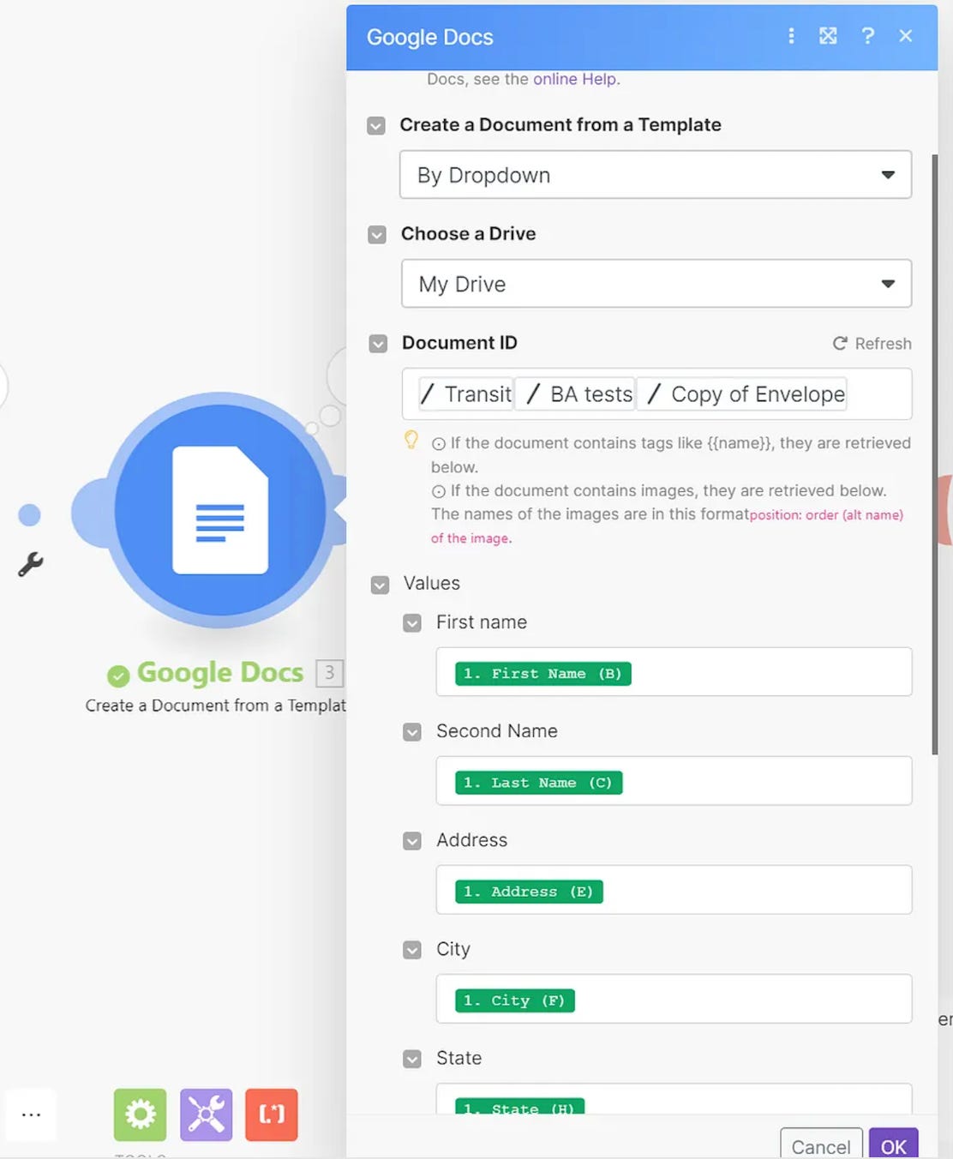The height and width of the screenshot is (1159, 953).
Task: Select the Transit folder in Document ID
Action: click(466, 394)
